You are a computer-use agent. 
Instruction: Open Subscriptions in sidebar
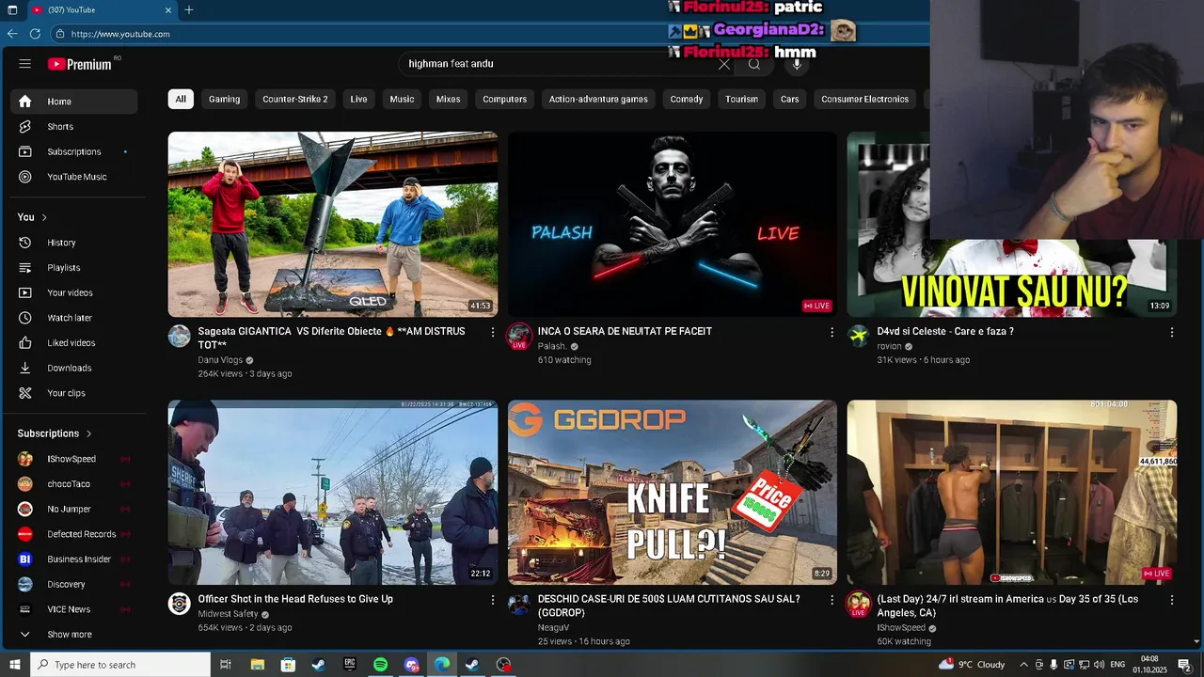pos(74,151)
